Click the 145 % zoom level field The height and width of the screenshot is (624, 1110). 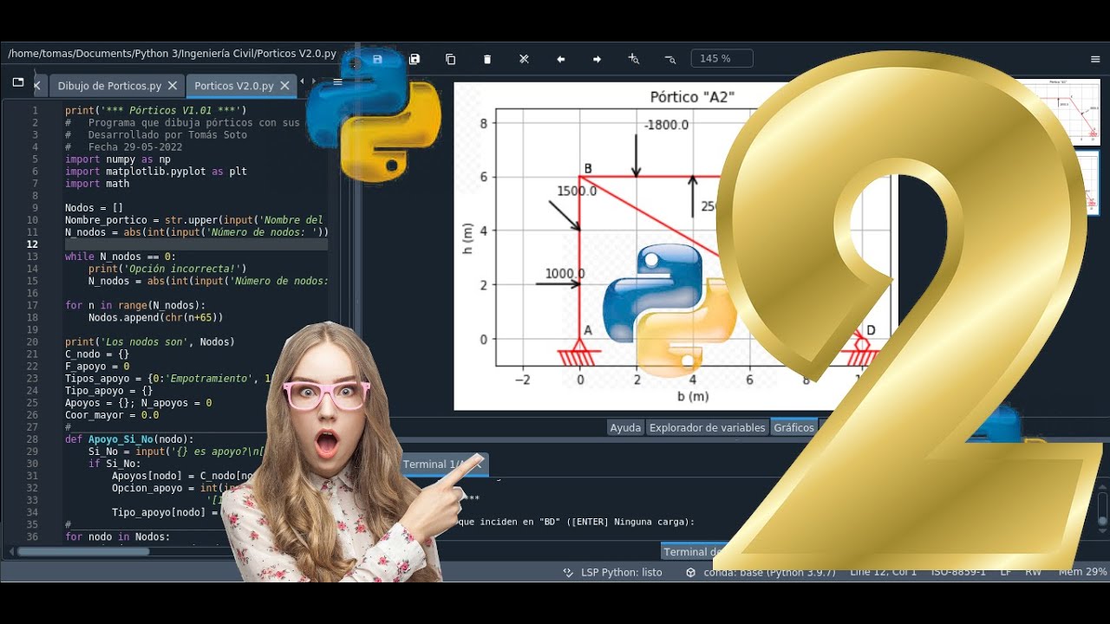(x=721, y=59)
